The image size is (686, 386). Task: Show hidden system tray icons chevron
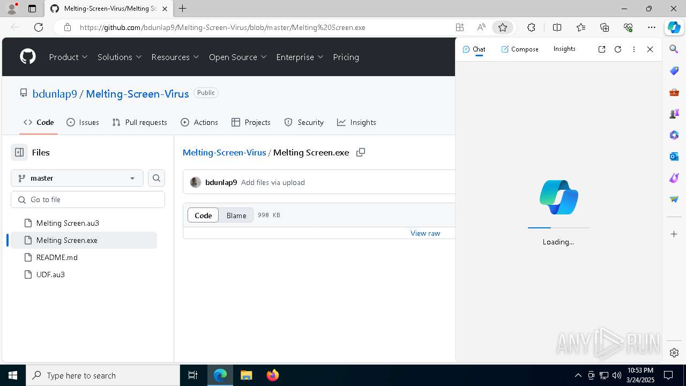tap(578, 375)
